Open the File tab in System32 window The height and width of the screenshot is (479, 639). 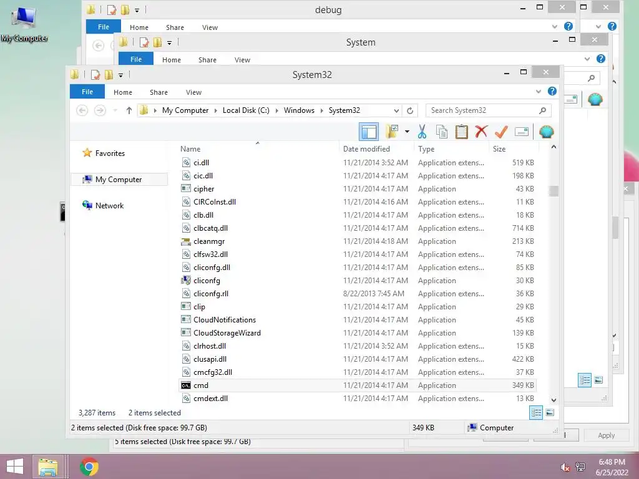pos(87,92)
